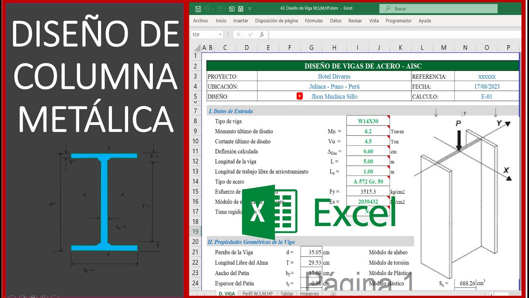This screenshot has width=529, height=298.
Task: Select row 8 header
Action: click(195, 121)
